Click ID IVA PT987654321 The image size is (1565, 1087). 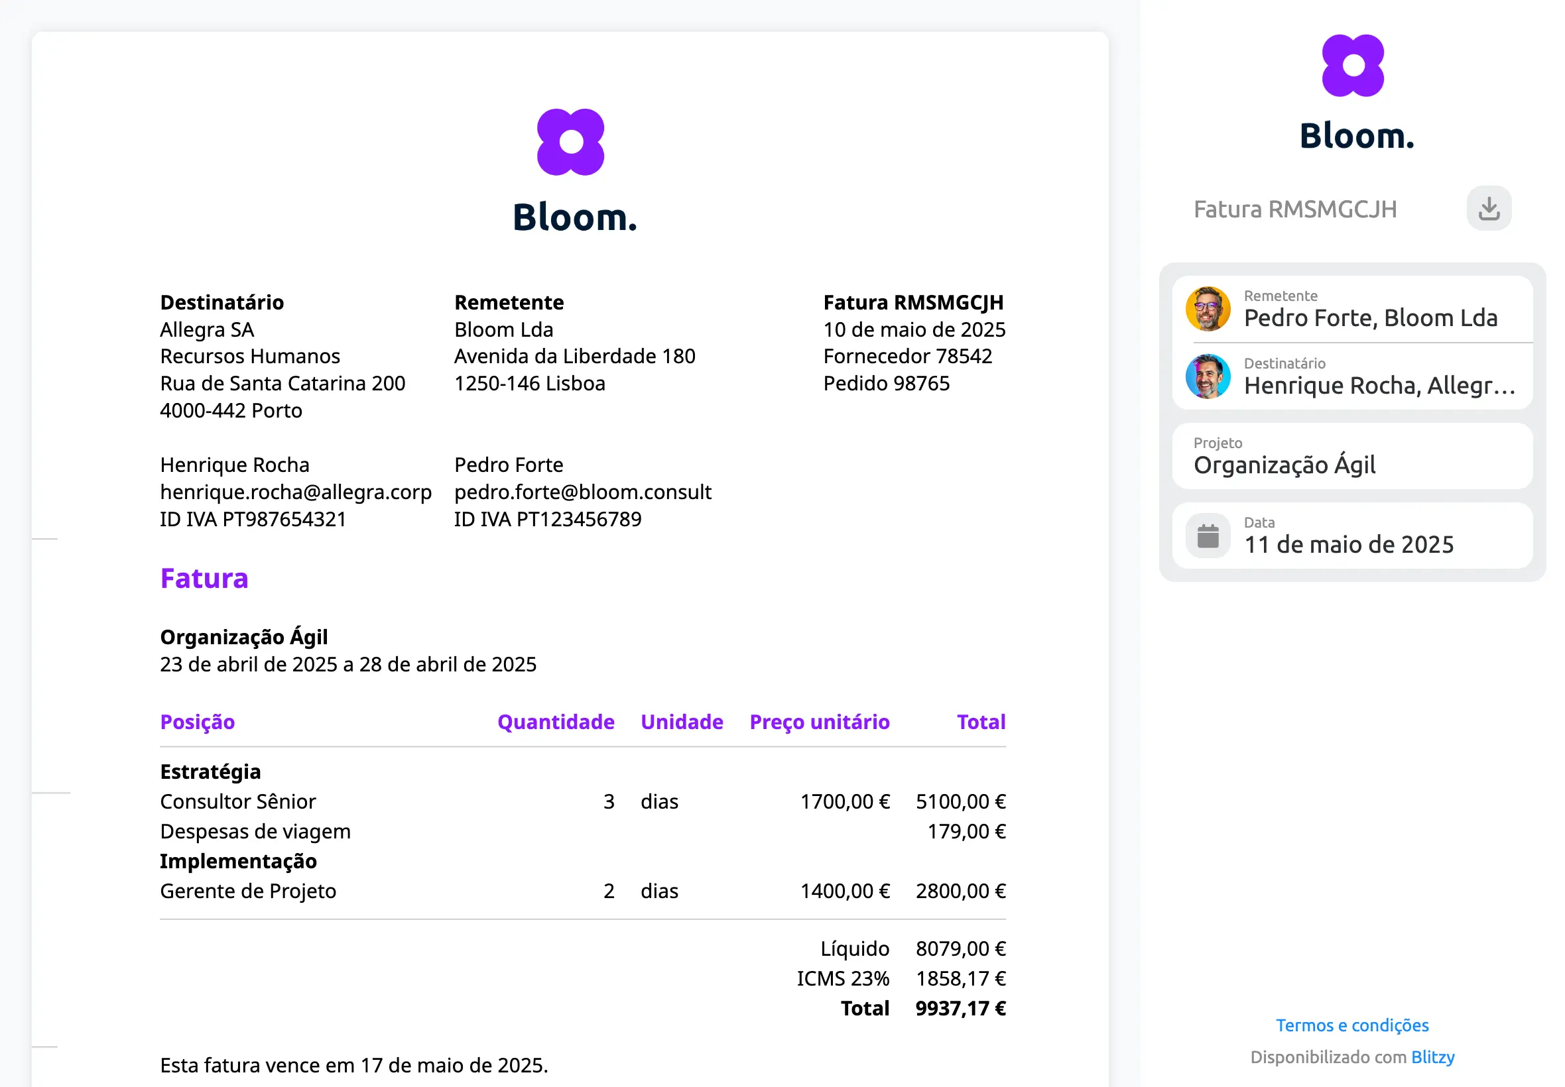click(252, 519)
